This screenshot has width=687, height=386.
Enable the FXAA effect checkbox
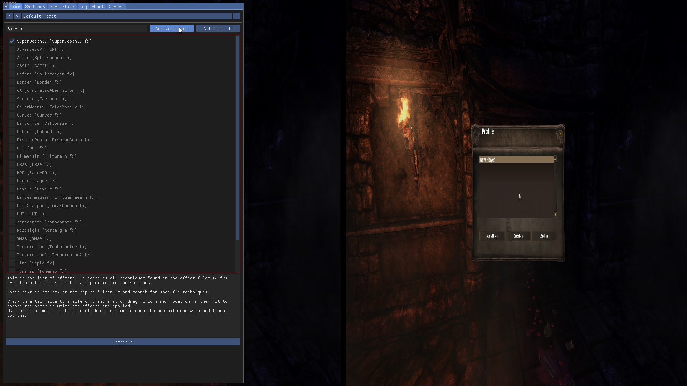[x=12, y=164]
